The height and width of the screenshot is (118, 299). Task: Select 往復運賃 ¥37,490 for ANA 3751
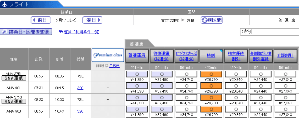162,74
